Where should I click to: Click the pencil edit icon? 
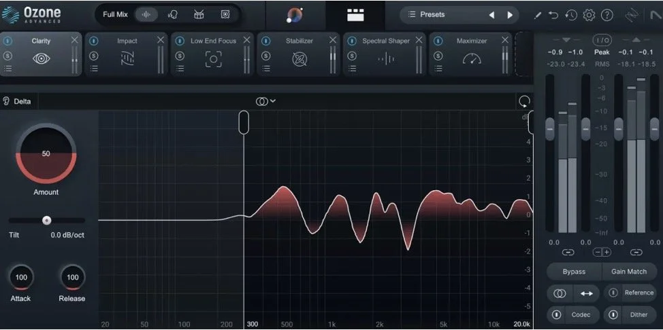click(x=538, y=15)
